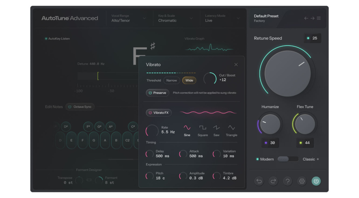Select the Saw waveform shape
The image size is (359, 198).
[x=216, y=131]
